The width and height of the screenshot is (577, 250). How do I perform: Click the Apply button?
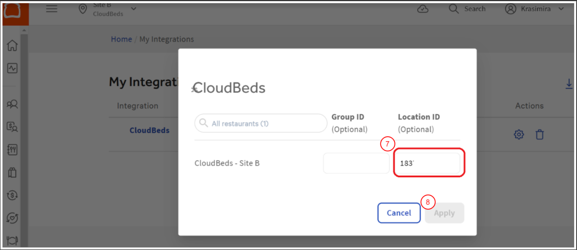[444, 213]
